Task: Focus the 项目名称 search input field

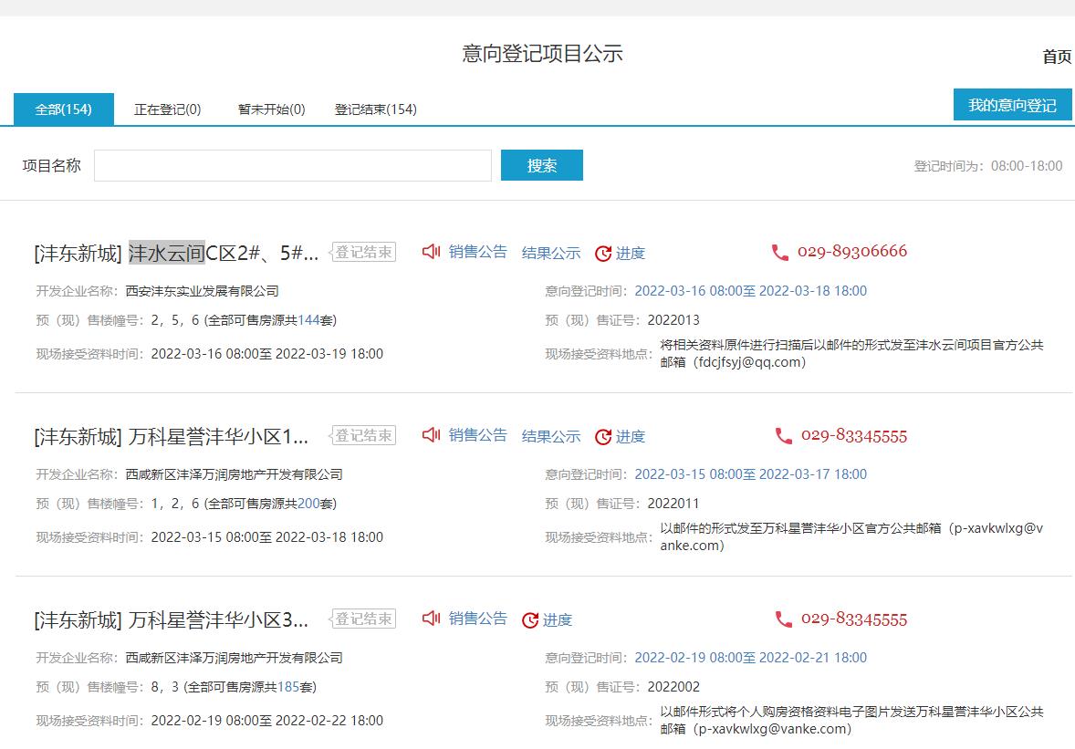Action: 292,165
